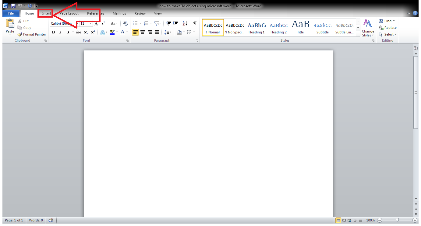Image resolution: width=421 pixels, height=226 pixels.
Task: Zoom in using the plus control
Action: [x=415, y=220]
